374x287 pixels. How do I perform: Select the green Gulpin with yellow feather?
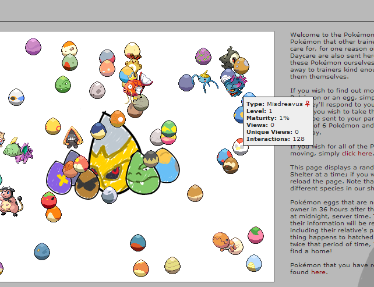[x=12, y=147]
